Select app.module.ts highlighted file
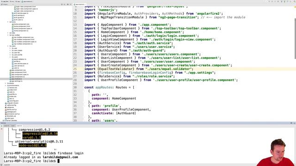 17,79
